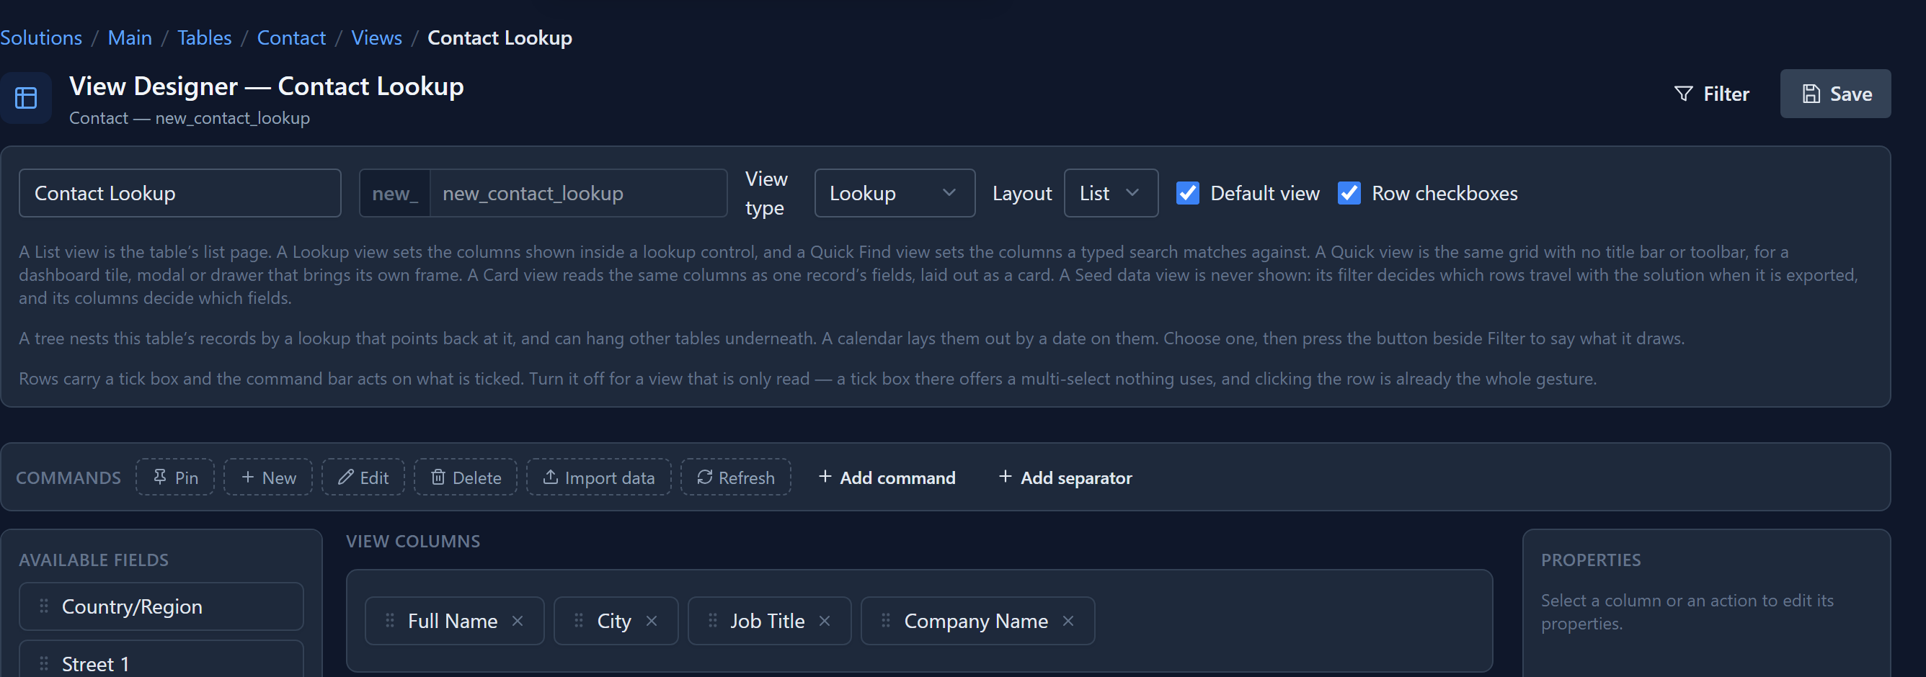Open the Contact breadcrumb link
The image size is (1926, 677).
292,37
